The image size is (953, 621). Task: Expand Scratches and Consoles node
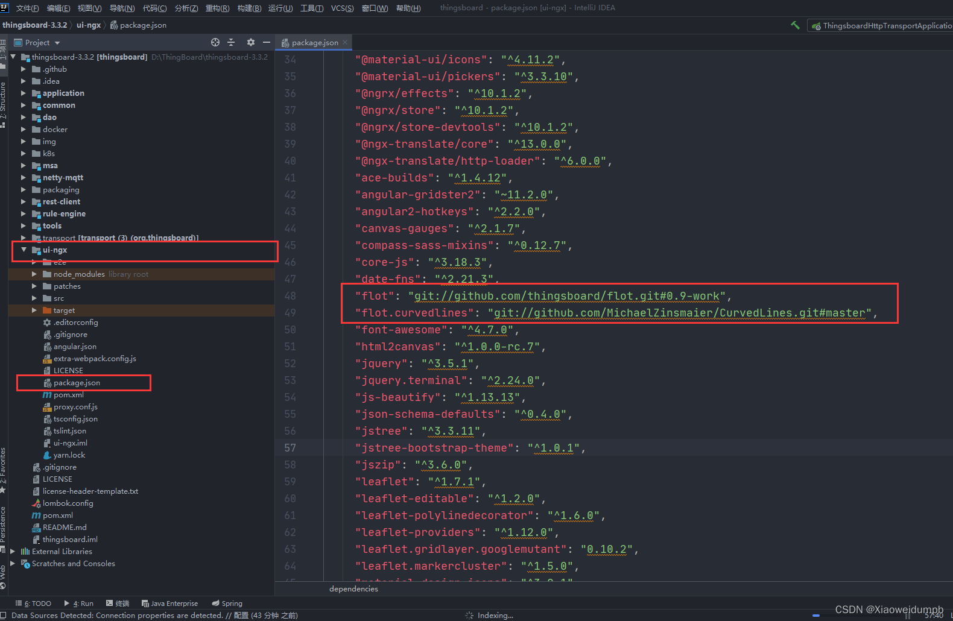[13, 563]
